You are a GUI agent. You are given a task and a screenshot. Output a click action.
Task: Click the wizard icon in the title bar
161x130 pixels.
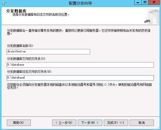click(4, 3)
